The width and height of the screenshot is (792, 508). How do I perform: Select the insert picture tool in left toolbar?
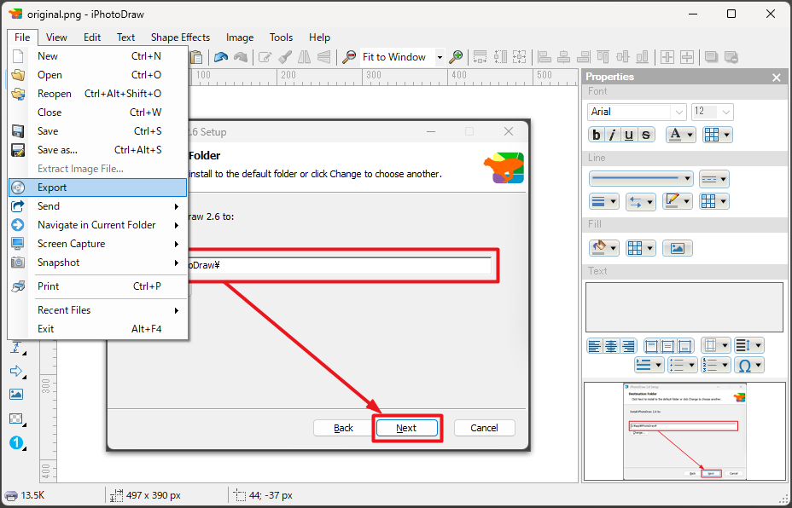tap(16, 395)
